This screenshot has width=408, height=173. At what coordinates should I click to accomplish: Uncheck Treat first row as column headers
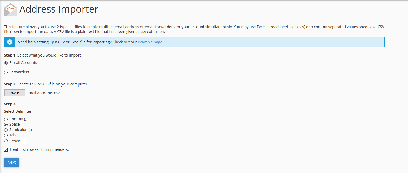6,150
